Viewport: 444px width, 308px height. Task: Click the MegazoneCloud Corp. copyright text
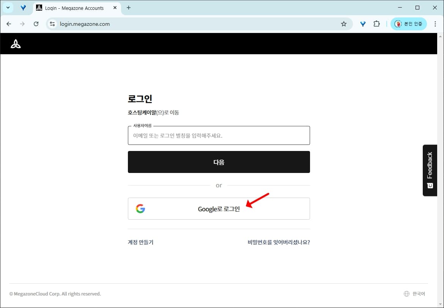55,294
